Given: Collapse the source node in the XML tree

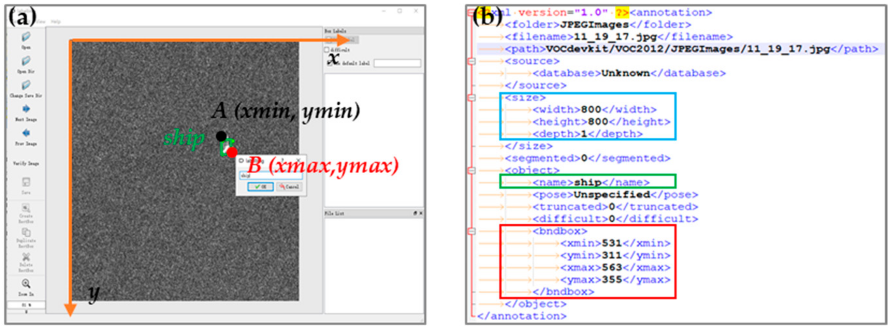Looking at the screenshot, I should (472, 61).
